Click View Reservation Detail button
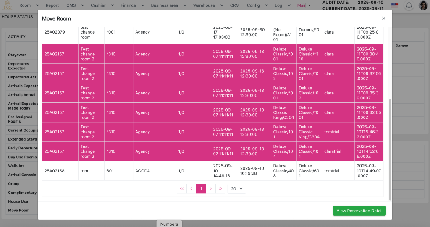 point(359,211)
